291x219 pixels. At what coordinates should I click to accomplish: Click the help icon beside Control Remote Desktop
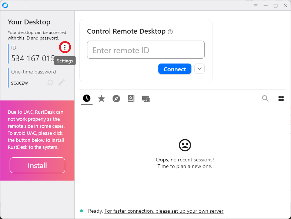[170, 32]
